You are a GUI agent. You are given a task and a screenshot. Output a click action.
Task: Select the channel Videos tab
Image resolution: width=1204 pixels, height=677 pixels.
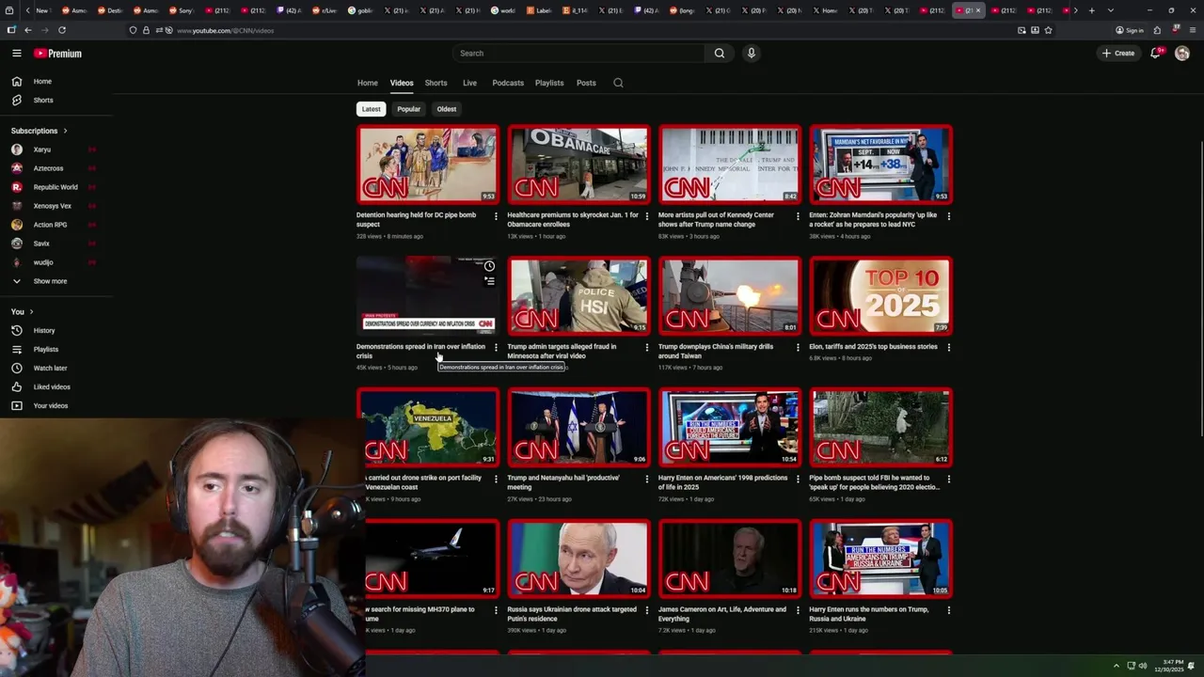click(x=402, y=83)
